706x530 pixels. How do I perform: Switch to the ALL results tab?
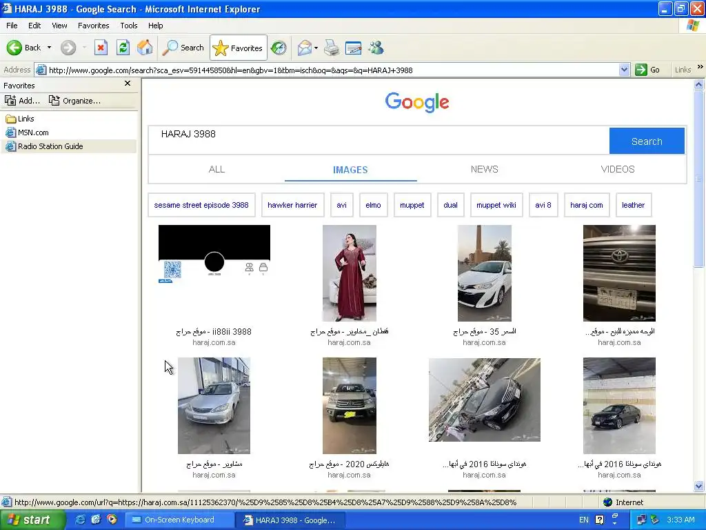[x=216, y=170]
